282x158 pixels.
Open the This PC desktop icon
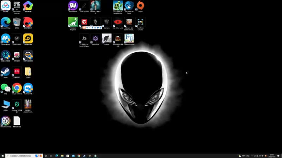(6, 105)
